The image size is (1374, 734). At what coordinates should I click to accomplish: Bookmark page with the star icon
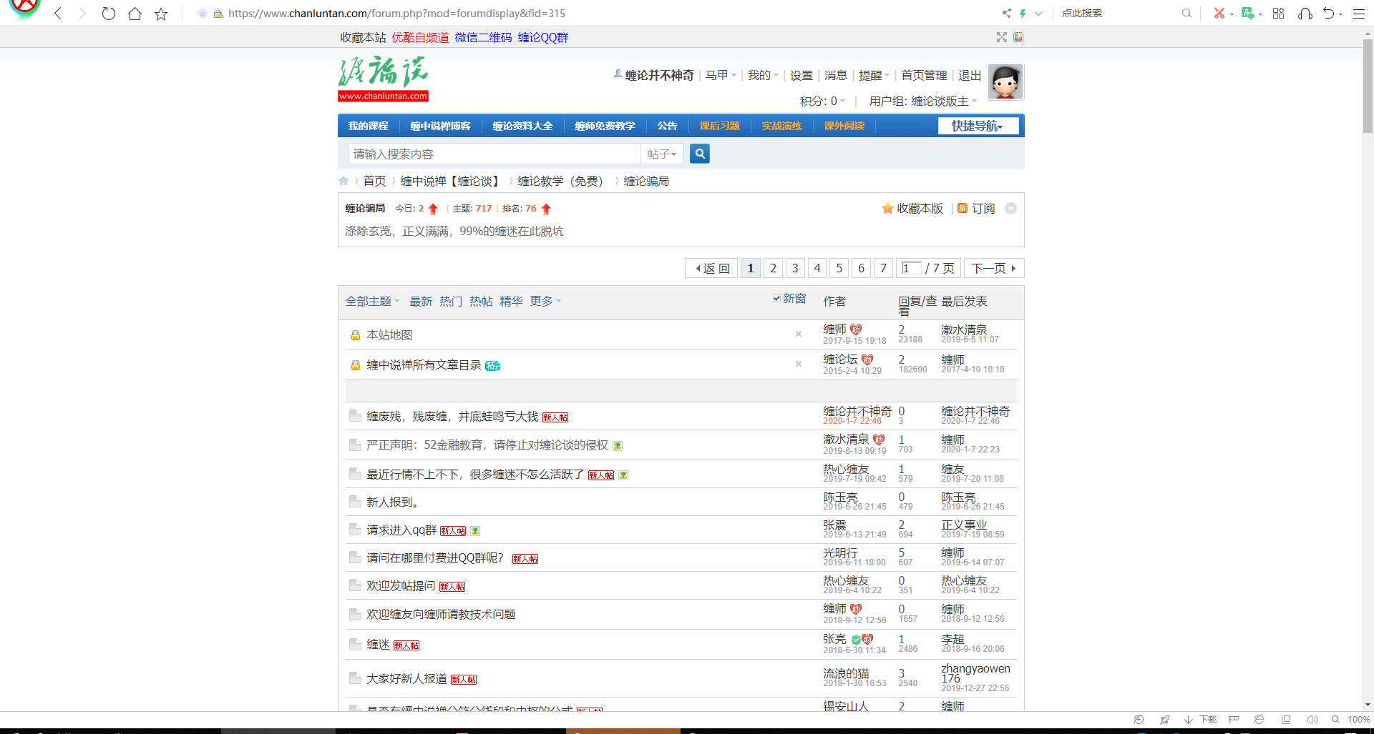pyautogui.click(x=161, y=14)
